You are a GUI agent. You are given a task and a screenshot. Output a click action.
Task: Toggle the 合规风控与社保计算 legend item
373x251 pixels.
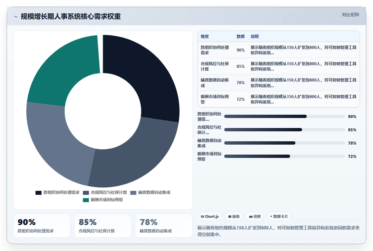pos(105,192)
